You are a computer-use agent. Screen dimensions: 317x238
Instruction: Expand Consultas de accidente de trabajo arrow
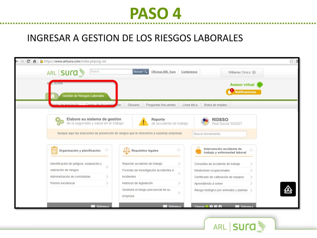coord(251,164)
